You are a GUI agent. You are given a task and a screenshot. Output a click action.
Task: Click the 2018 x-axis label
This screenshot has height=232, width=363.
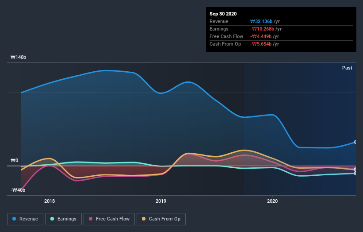50,201
